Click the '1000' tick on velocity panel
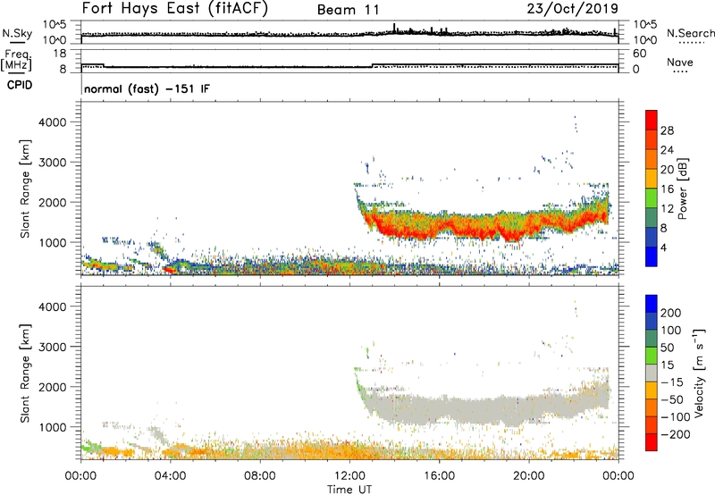 point(52,426)
